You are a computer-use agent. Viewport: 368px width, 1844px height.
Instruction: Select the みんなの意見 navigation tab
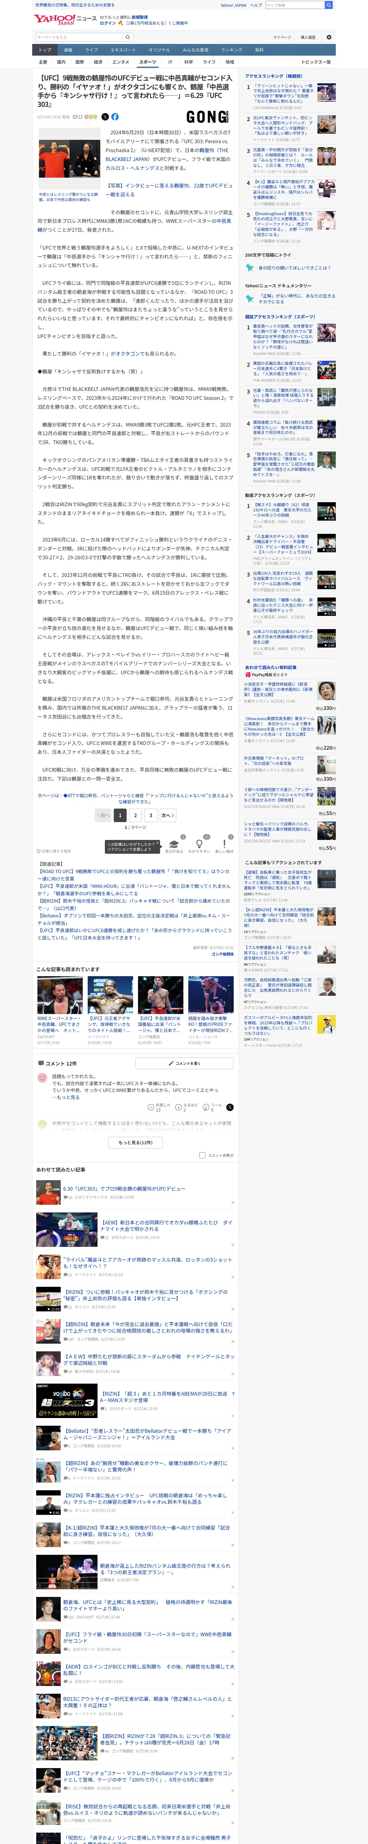point(196,50)
